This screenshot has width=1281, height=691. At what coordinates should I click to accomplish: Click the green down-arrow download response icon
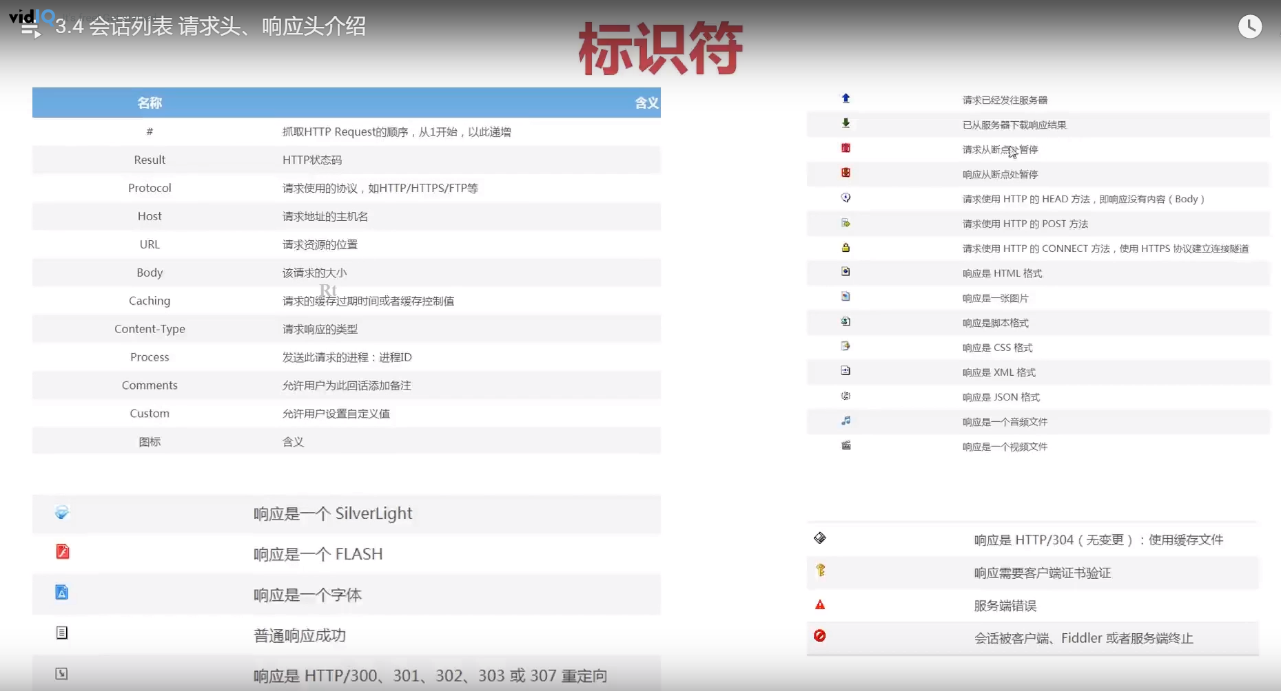point(846,123)
